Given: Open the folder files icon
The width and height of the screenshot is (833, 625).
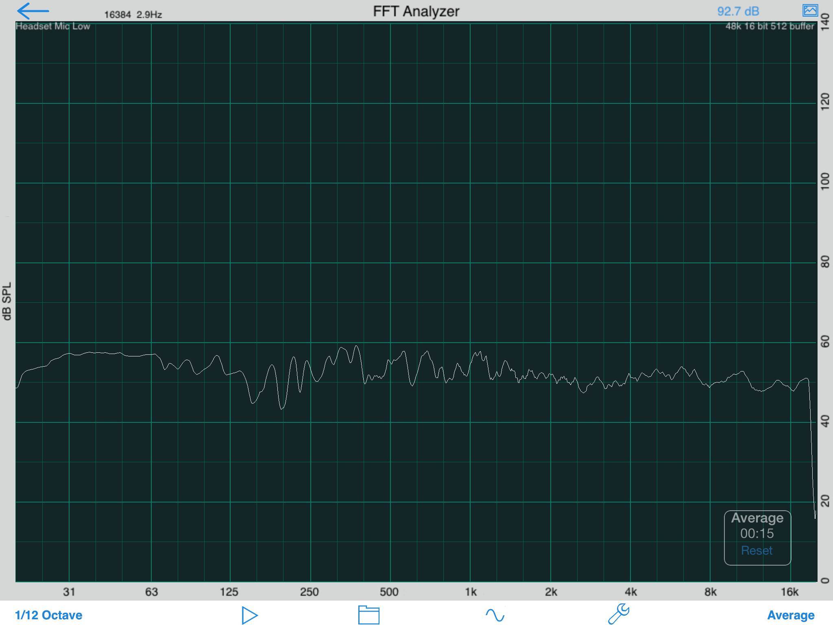Looking at the screenshot, I should (x=369, y=614).
